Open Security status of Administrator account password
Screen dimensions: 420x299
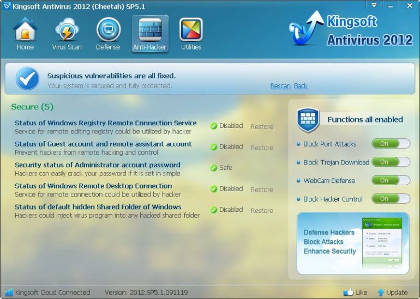[98, 164]
